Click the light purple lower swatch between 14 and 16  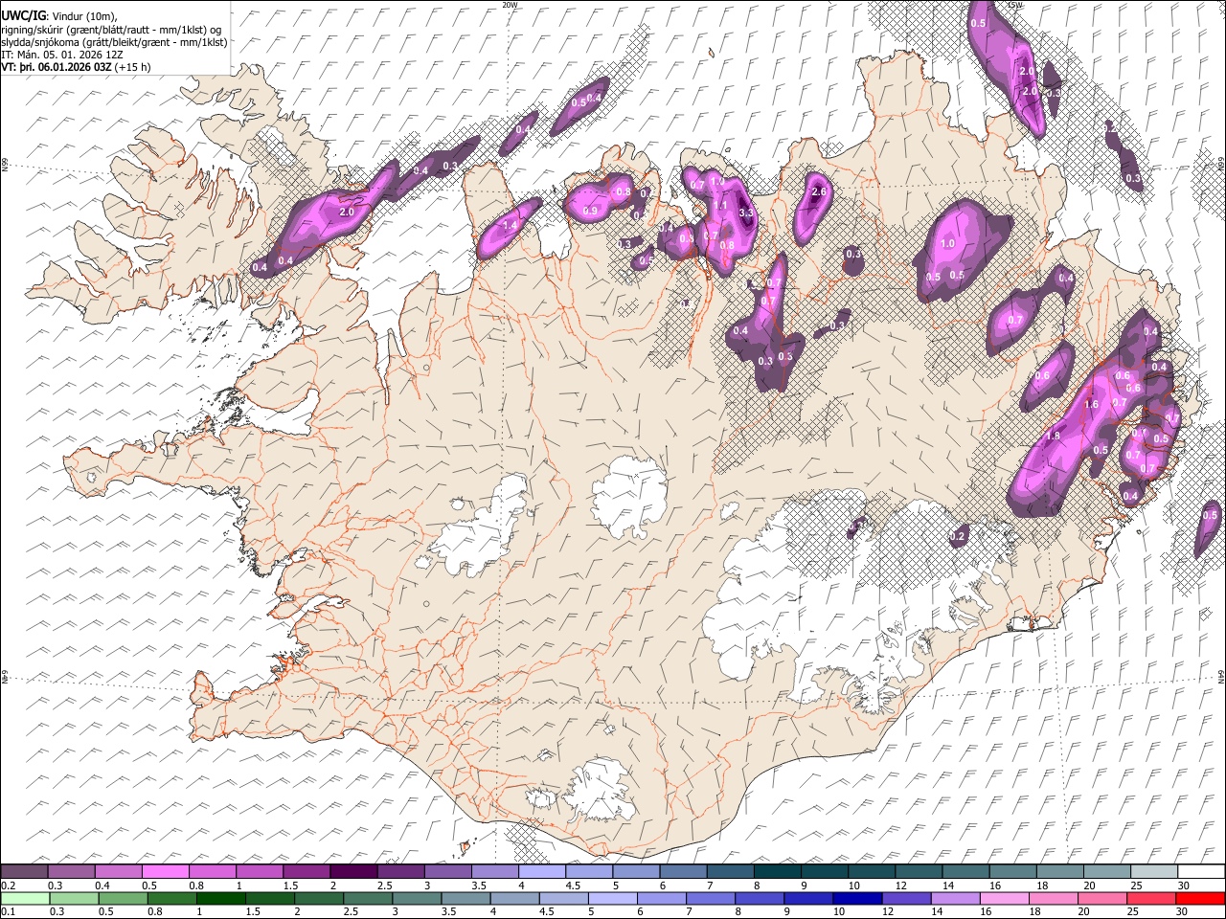click(x=955, y=898)
